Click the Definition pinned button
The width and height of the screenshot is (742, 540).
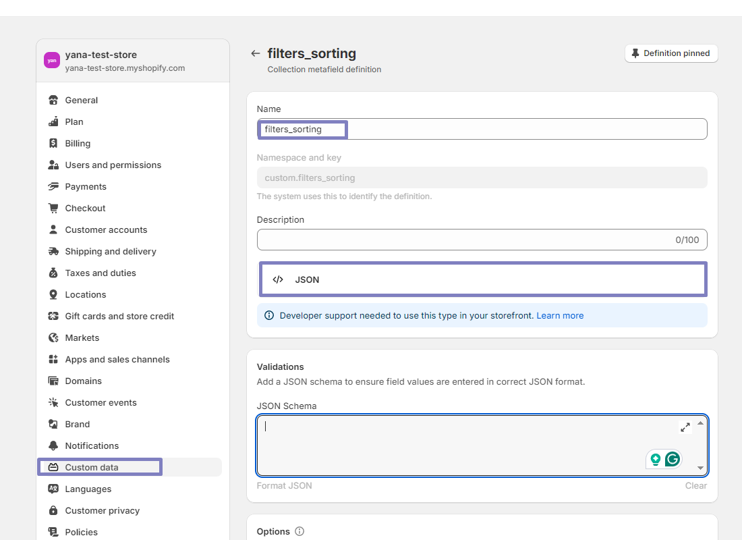click(671, 53)
